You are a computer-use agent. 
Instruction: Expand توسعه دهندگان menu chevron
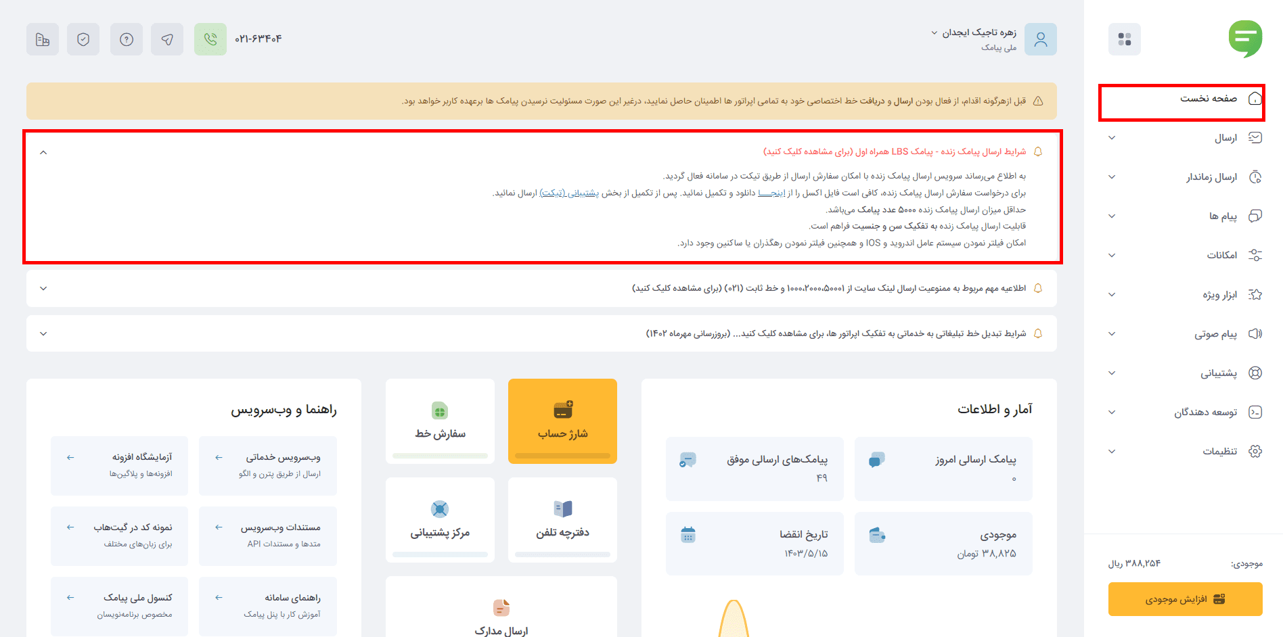(x=1112, y=412)
